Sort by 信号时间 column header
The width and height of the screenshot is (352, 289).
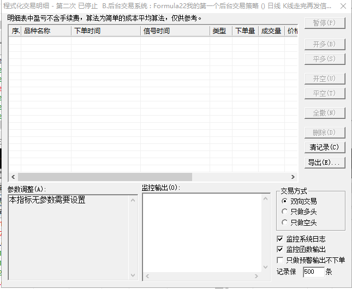[175, 31]
